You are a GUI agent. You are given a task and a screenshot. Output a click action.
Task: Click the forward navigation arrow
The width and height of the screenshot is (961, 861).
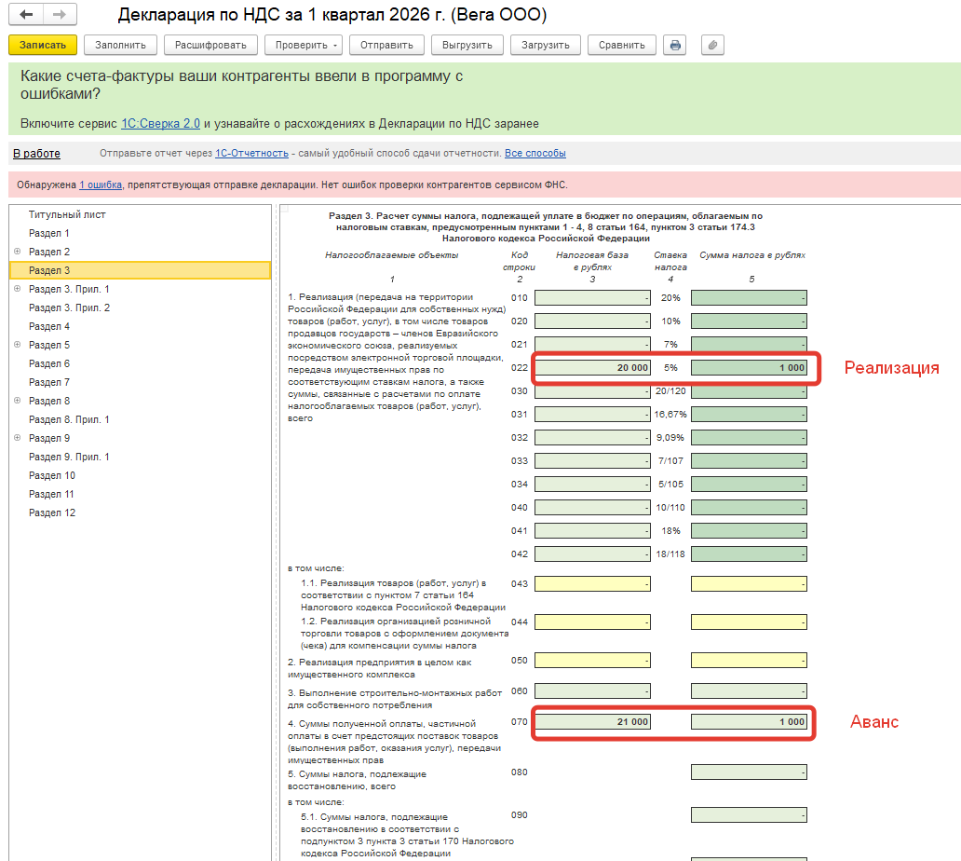point(59,16)
